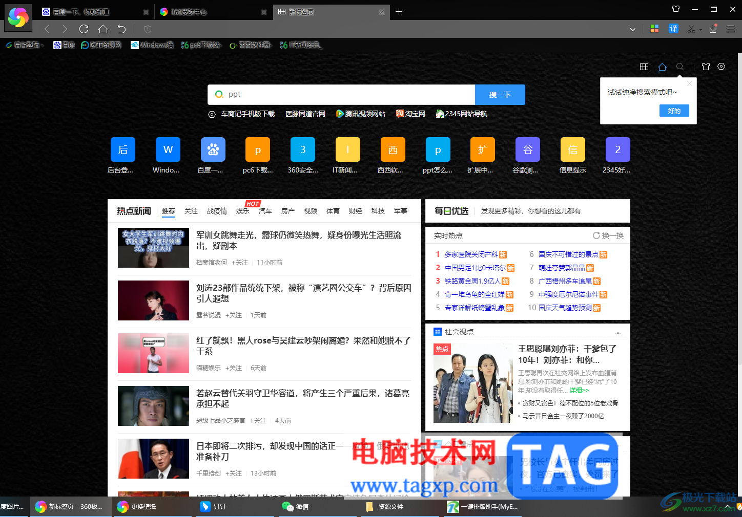Open the browser hamburger menu
The height and width of the screenshot is (517, 742).
[x=731, y=29]
